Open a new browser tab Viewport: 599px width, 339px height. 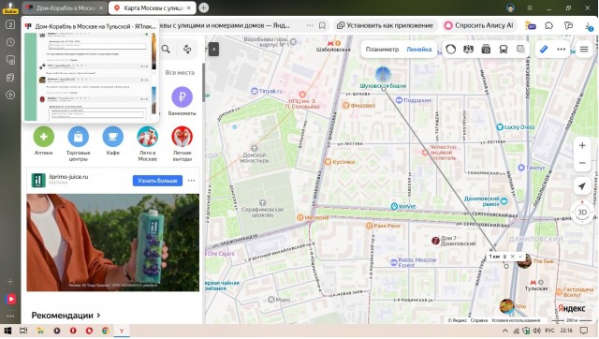pos(204,7)
